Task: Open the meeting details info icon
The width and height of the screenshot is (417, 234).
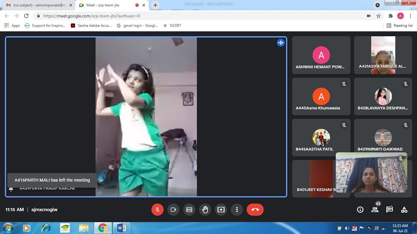Action: 360,209
